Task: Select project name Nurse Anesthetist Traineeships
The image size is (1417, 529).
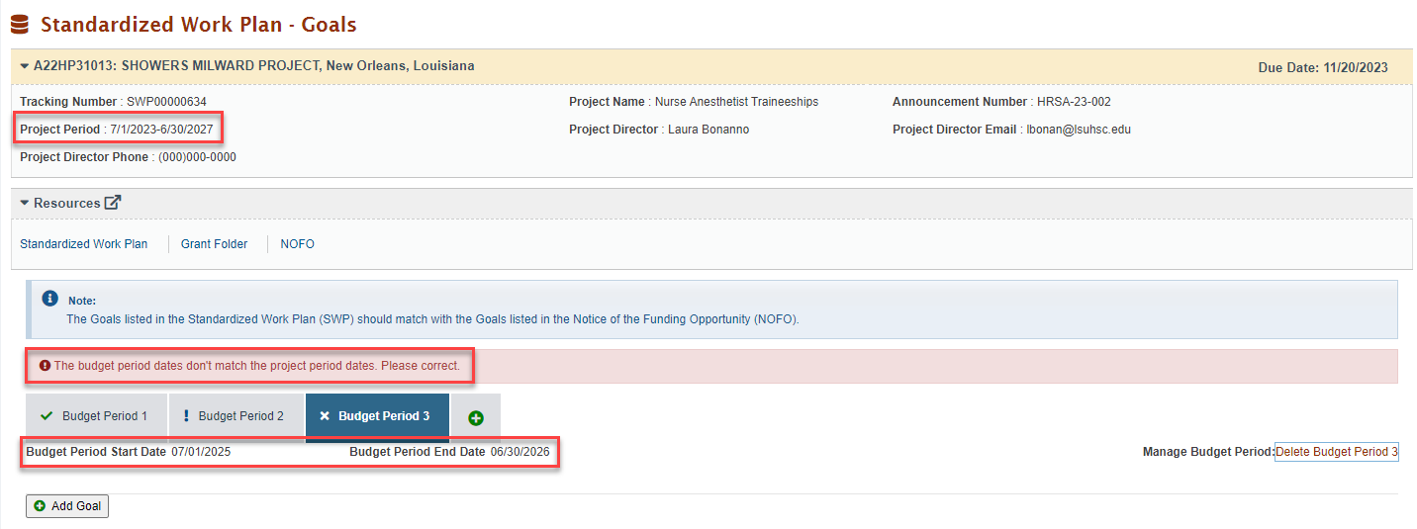Action: [x=736, y=102]
